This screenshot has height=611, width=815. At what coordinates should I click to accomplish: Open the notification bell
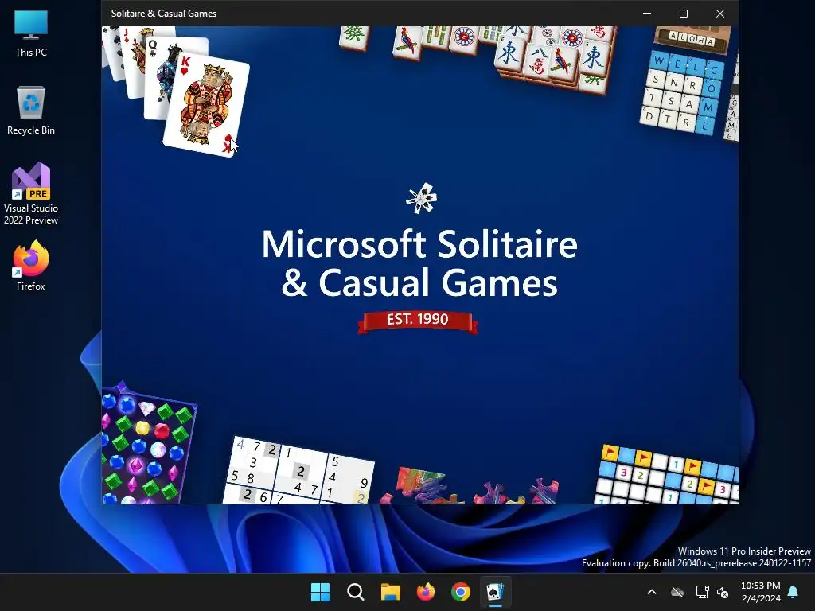point(794,592)
